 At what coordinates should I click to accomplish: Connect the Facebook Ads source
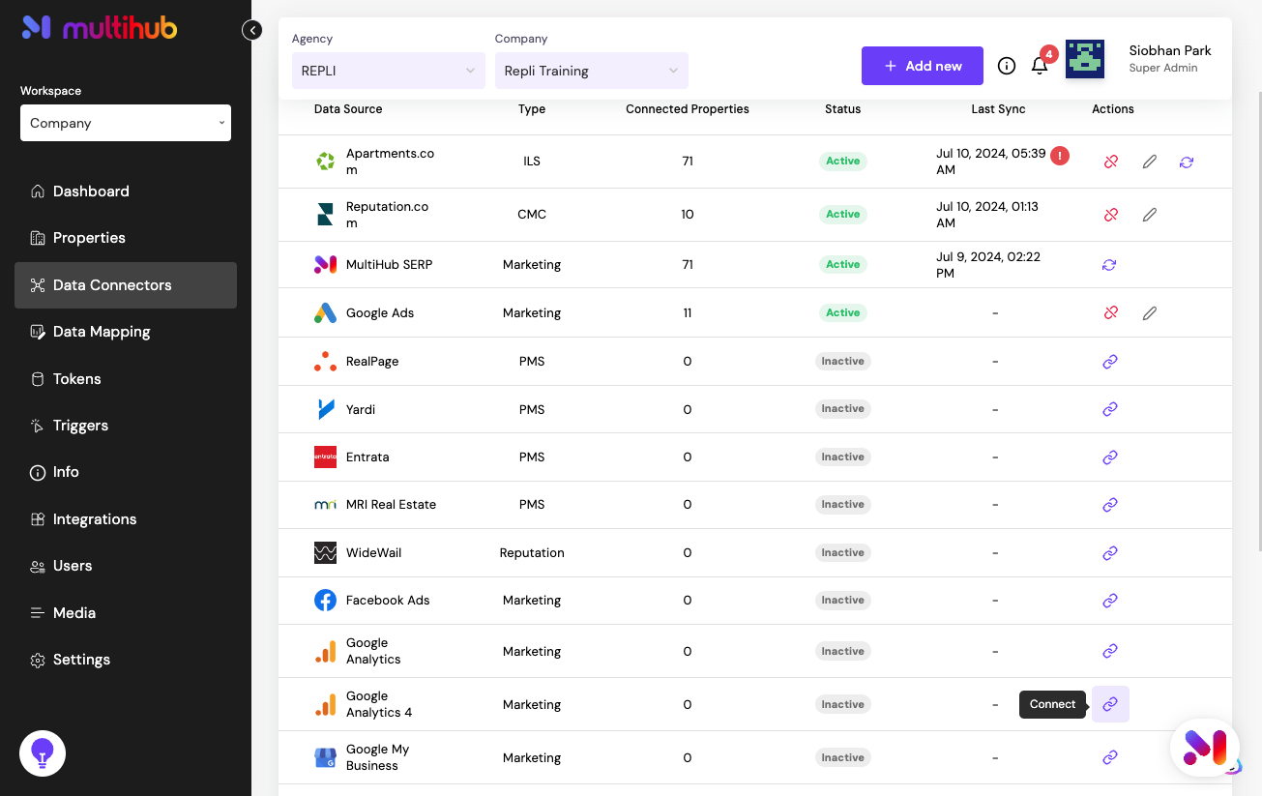click(x=1110, y=600)
